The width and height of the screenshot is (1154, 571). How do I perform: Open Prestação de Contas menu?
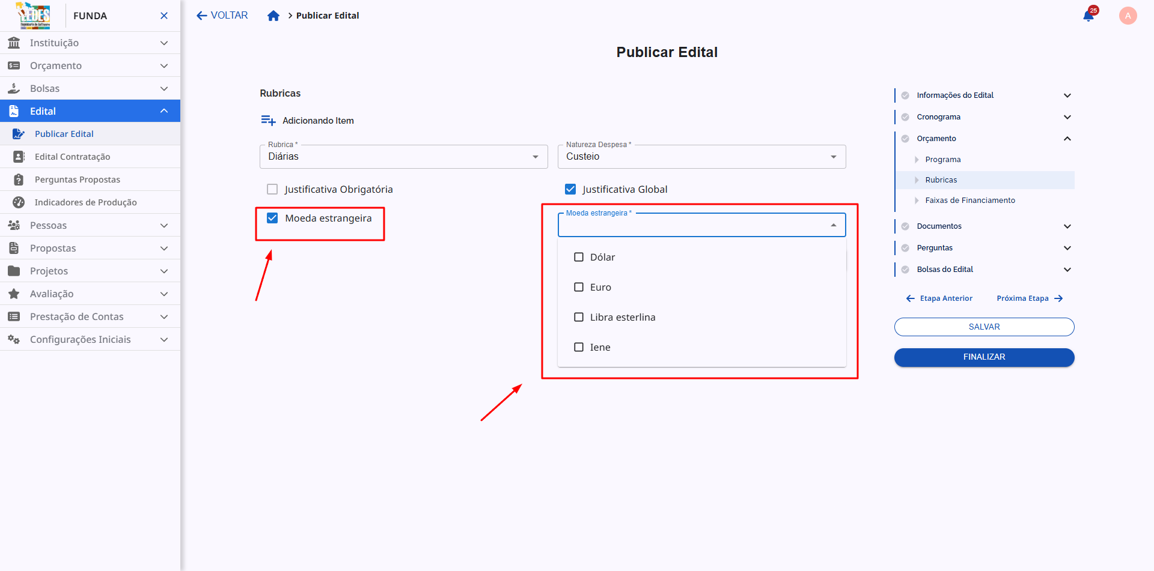pyautogui.click(x=77, y=316)
